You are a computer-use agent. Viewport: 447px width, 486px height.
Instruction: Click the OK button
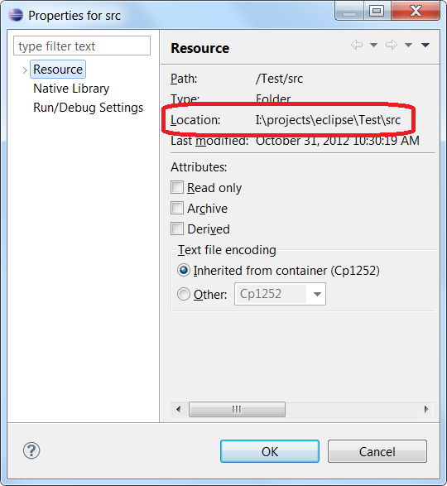tap(270, 451)
